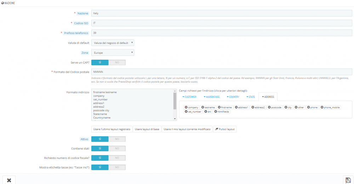
Task: Expand the STATE fields tab
Action: (x=251, y=97)
